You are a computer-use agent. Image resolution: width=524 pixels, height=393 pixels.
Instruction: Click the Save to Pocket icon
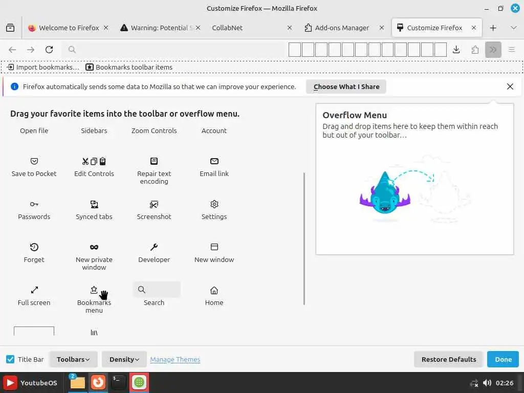pos(34,161)
